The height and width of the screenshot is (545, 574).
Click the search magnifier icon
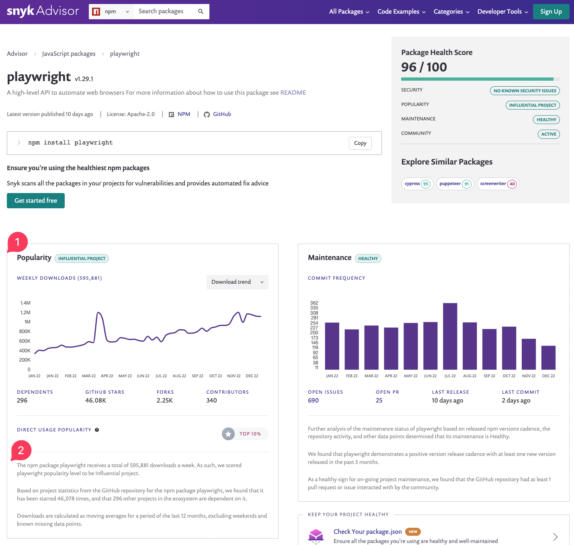coord(201,12)
